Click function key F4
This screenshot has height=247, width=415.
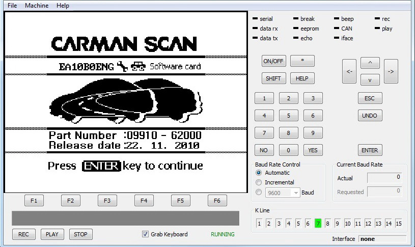(144, 201)
